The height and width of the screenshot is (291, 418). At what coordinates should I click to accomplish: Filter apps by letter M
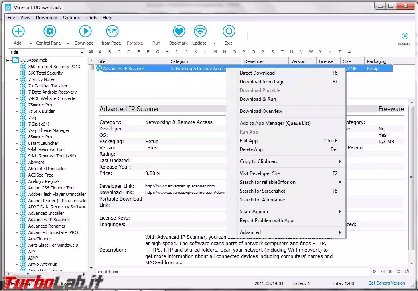point(215,52)
